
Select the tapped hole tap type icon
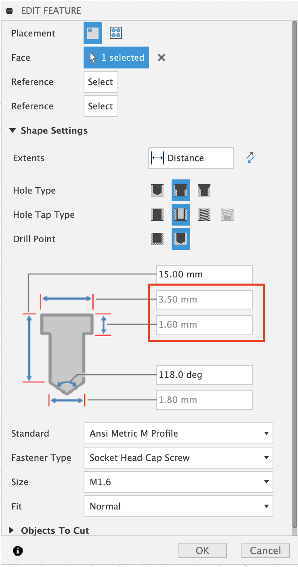[204, 215]
